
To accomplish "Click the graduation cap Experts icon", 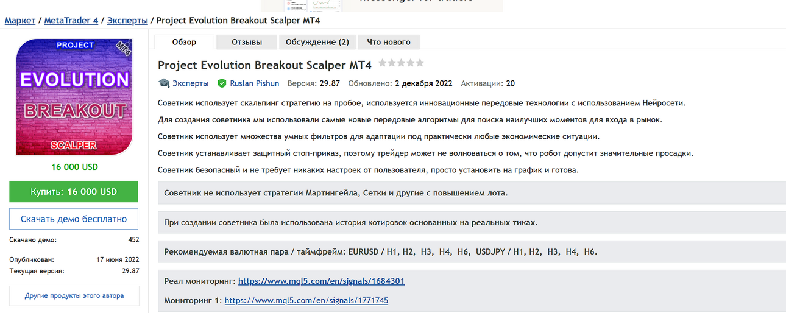I will coord(163,83).
